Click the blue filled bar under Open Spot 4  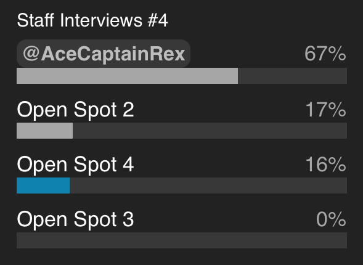(x=43, y=185)
